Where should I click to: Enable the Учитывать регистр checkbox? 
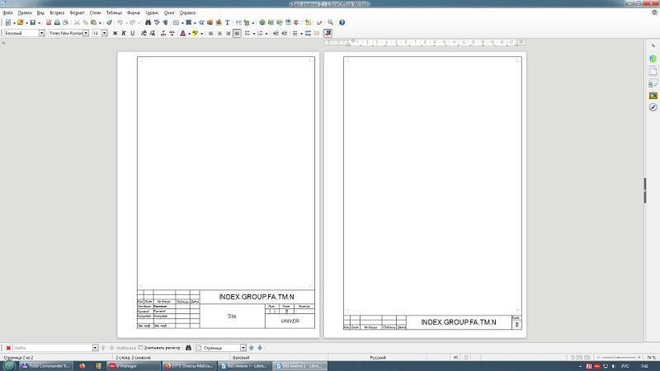pyautogui.click(x=141, y=347)
